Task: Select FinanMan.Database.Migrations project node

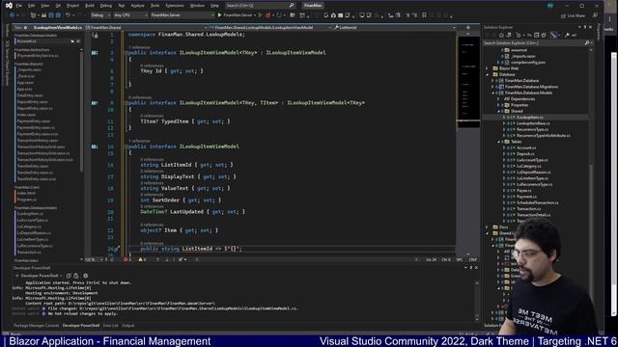Action: pyautogui.click(x=531, y=87)
